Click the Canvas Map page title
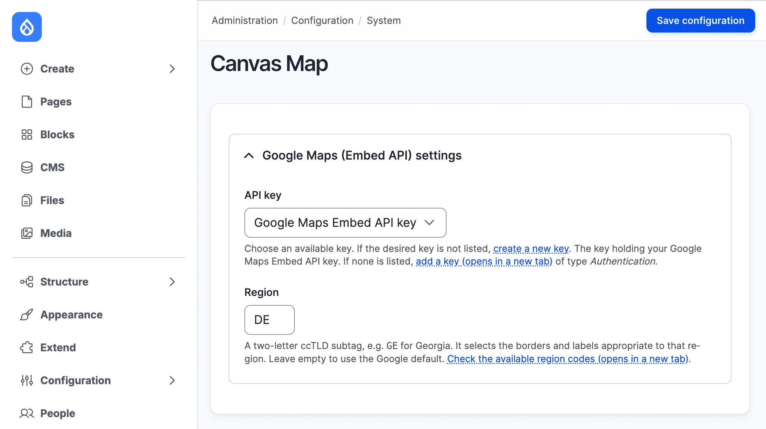The width and height of the screenshot is (766, 429). coord(269,64)
